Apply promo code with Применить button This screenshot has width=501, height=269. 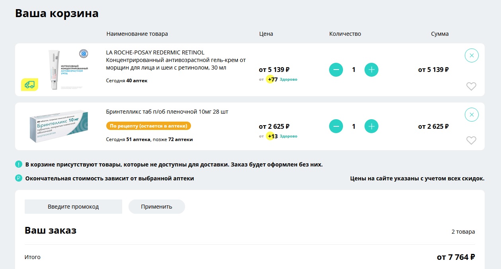tap(156, 207)
